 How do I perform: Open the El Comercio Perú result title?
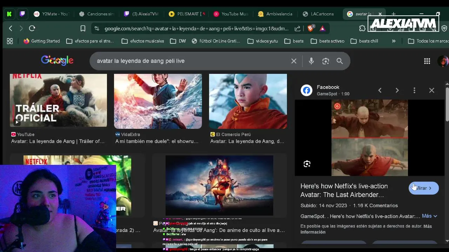(247, 141)
